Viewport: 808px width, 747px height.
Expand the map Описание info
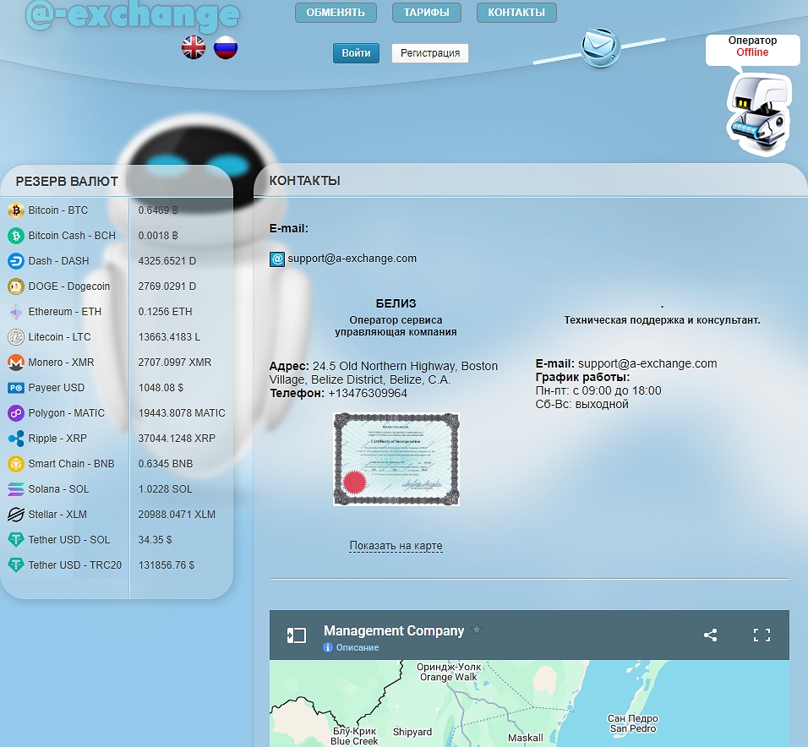(352, 647)
